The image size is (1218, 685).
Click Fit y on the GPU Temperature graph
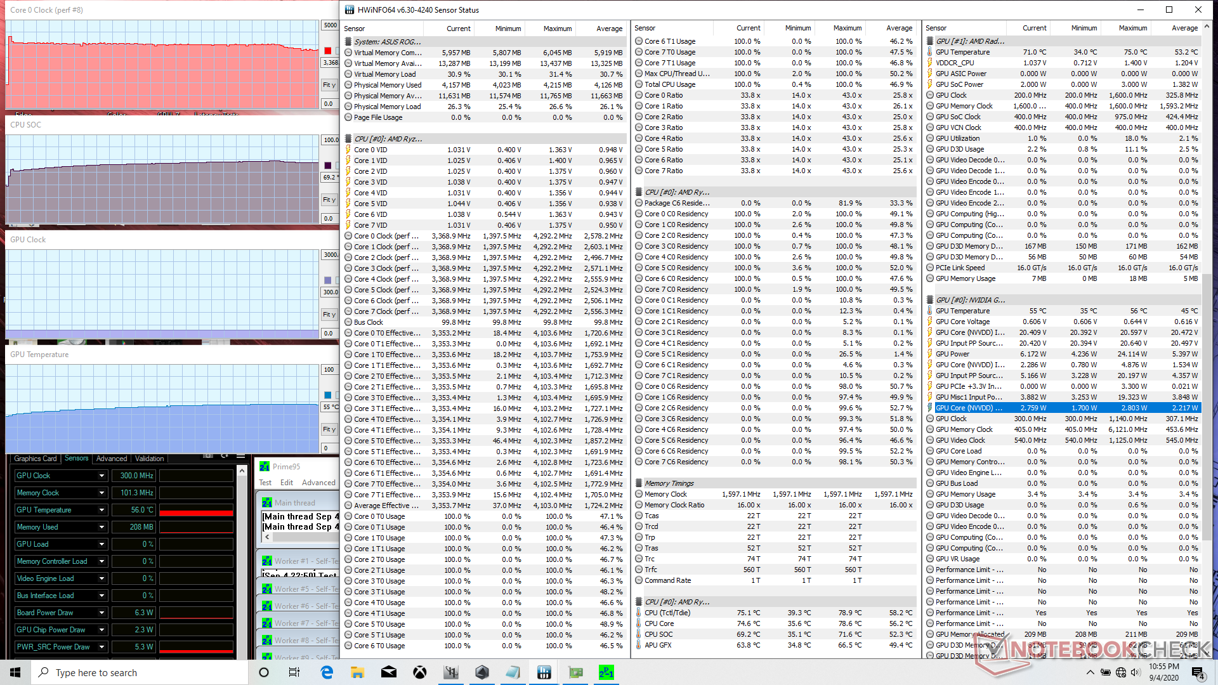tap(329, 429)
